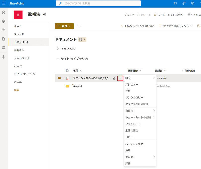The image size is (201, 169).
Task: Click 編集 link in left navigation
Action: (x=16, y=90)
